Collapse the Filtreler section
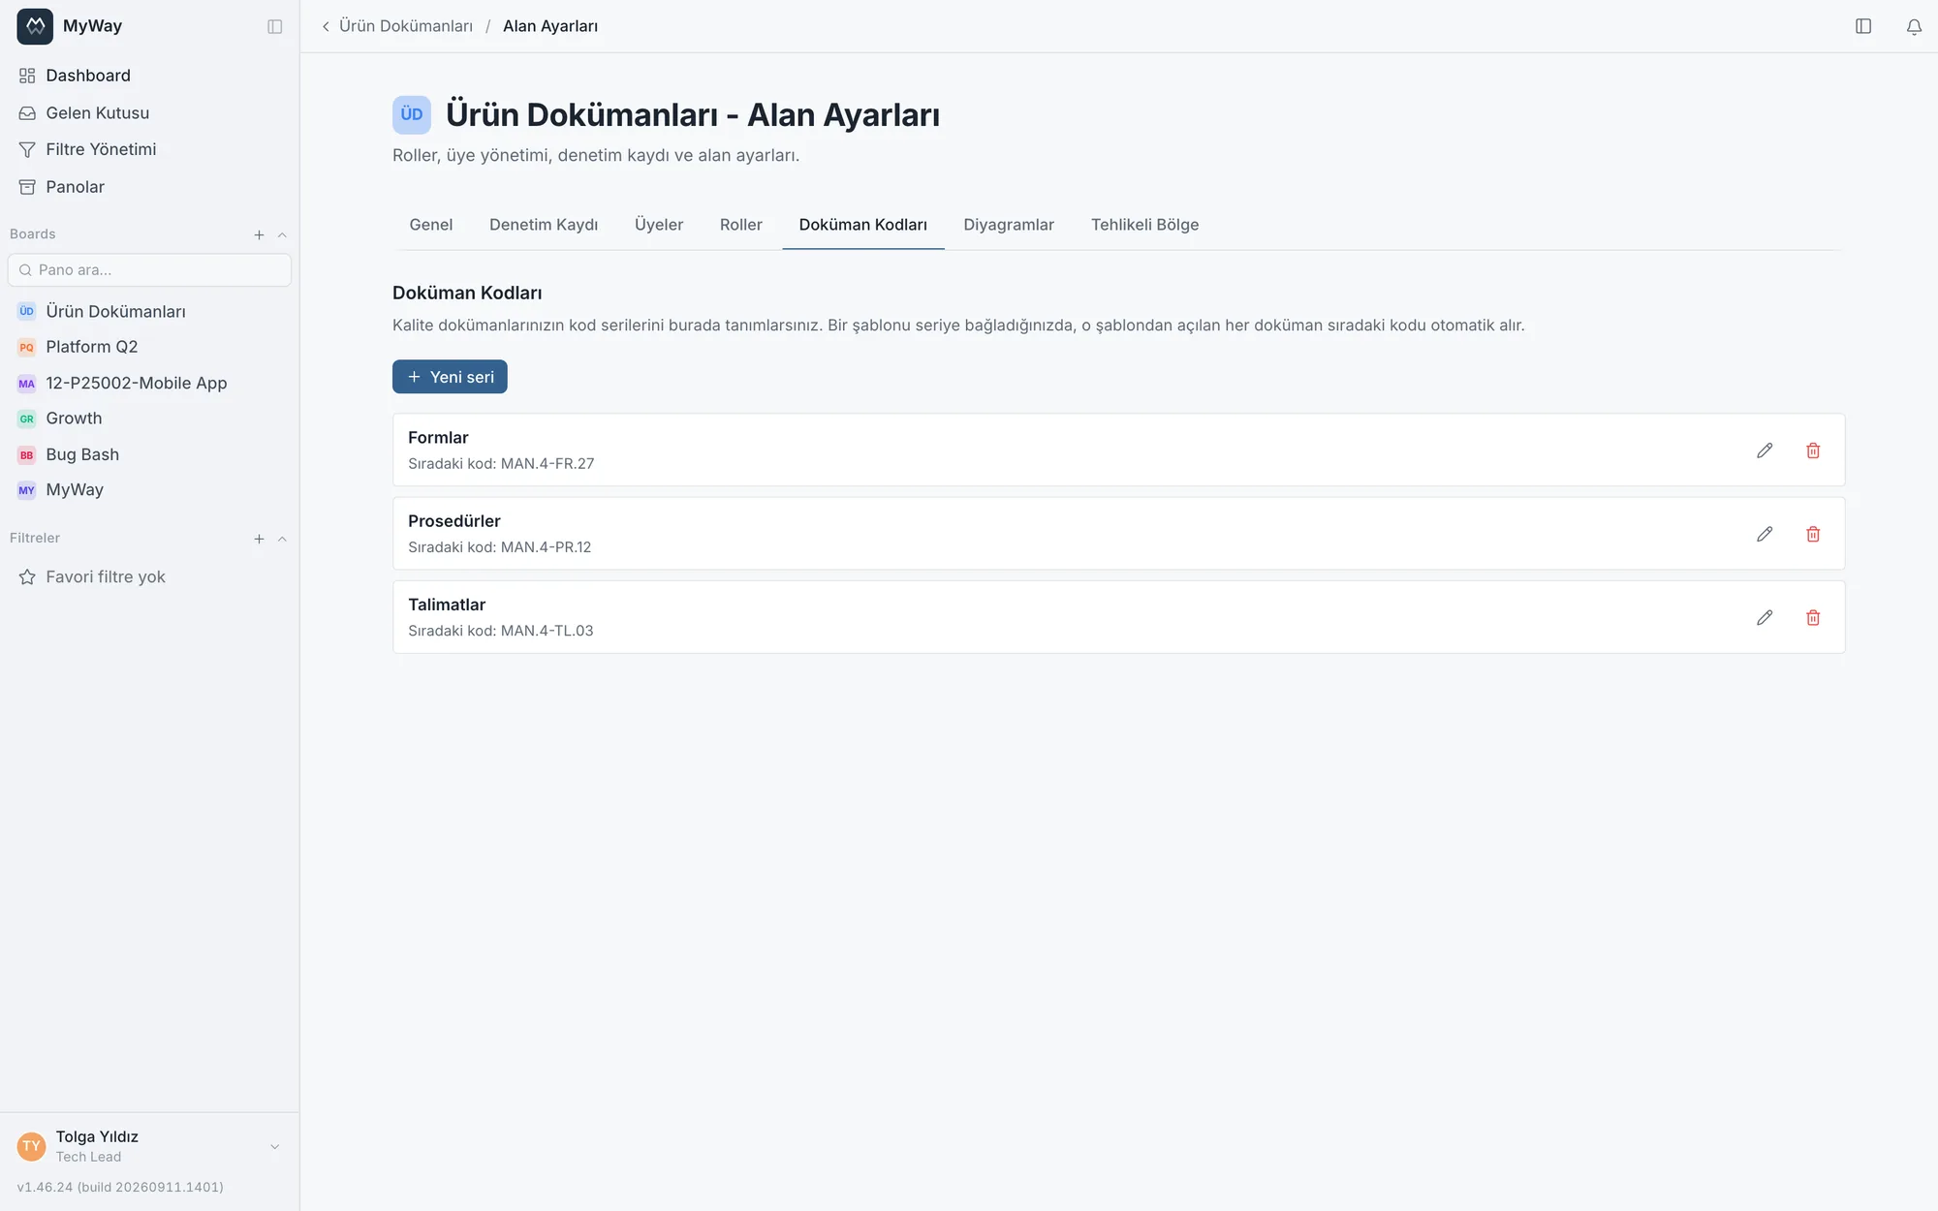1938x1211 pixels. [282, 539]
